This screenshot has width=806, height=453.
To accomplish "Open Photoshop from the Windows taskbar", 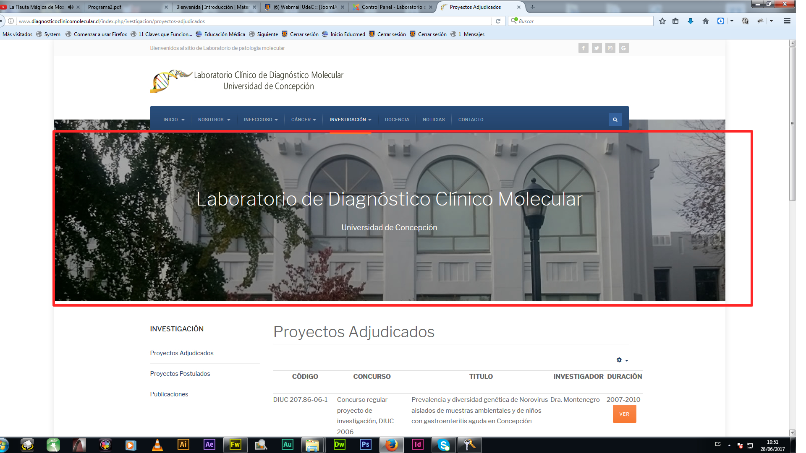I will [365, 445].
